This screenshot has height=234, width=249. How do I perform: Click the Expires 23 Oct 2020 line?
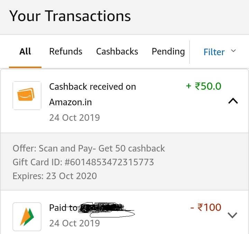click(55, 176)
